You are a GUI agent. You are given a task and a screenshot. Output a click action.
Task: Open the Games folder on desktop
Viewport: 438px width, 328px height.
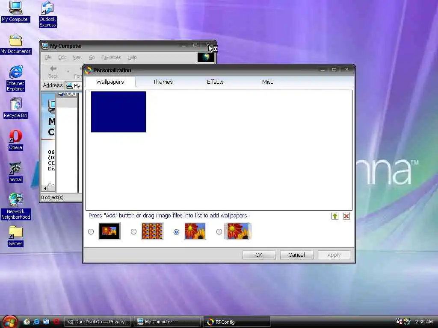point(15,236)
